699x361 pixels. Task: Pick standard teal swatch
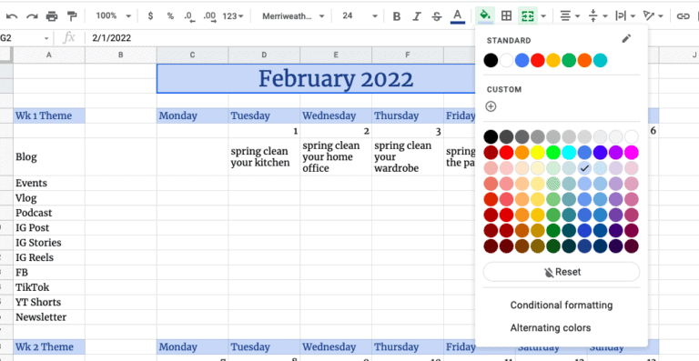(x=600, y=60)
